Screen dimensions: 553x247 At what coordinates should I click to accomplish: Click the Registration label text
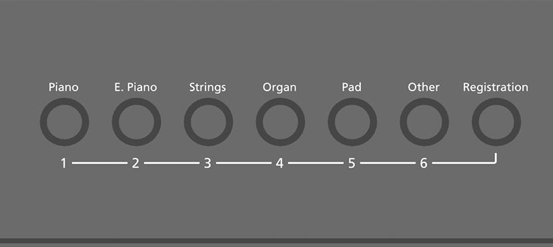point(496,88)
